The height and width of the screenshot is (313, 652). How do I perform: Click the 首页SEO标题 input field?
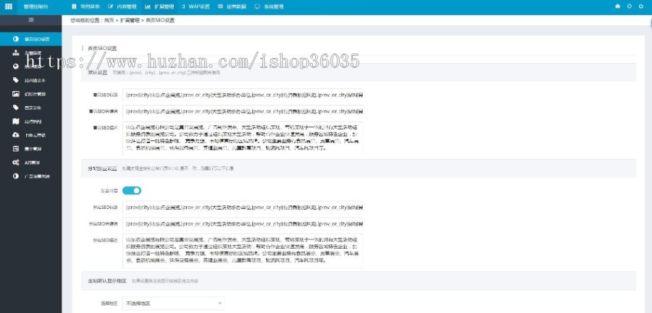243,95
